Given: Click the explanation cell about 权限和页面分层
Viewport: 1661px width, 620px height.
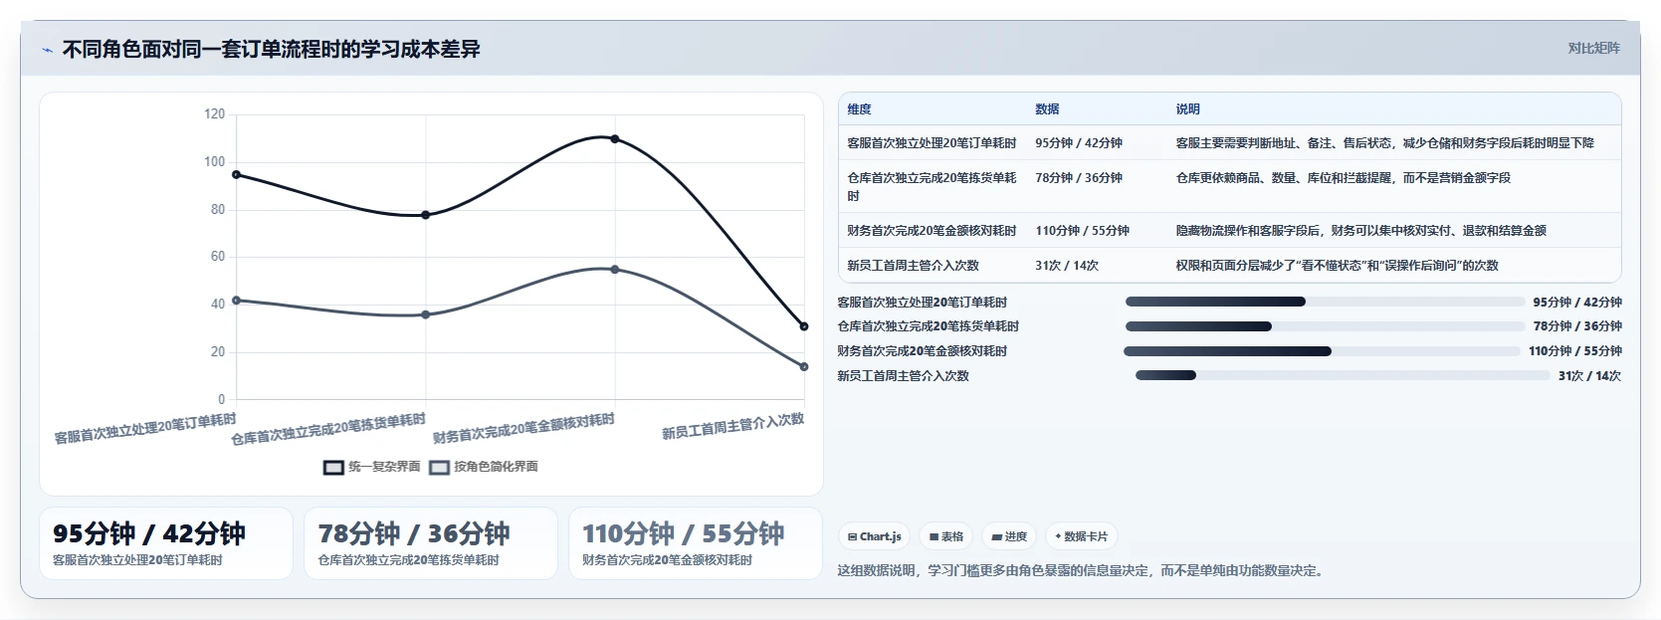Looking at the screenshot, I should pyautogui.click(x=1337, y=266).
